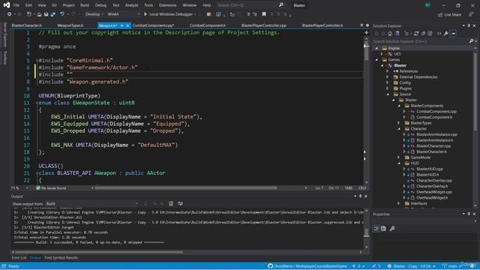Select BlasterCharacter.cpp in Solution Explorer
Image resolution: width=480 pixels, height=270 pixels.
tap(433, 145)
